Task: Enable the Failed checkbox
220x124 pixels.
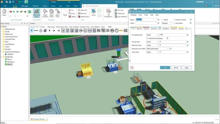Action: (162, 20)
